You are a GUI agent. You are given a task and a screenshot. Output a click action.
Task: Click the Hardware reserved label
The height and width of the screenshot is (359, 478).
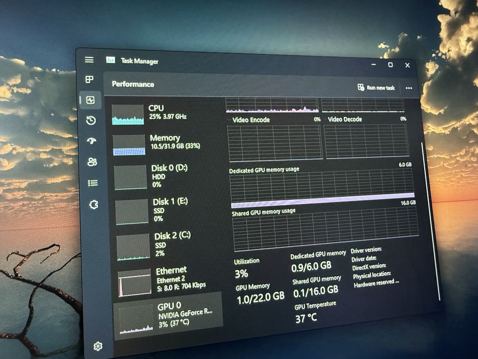(376, 283)
